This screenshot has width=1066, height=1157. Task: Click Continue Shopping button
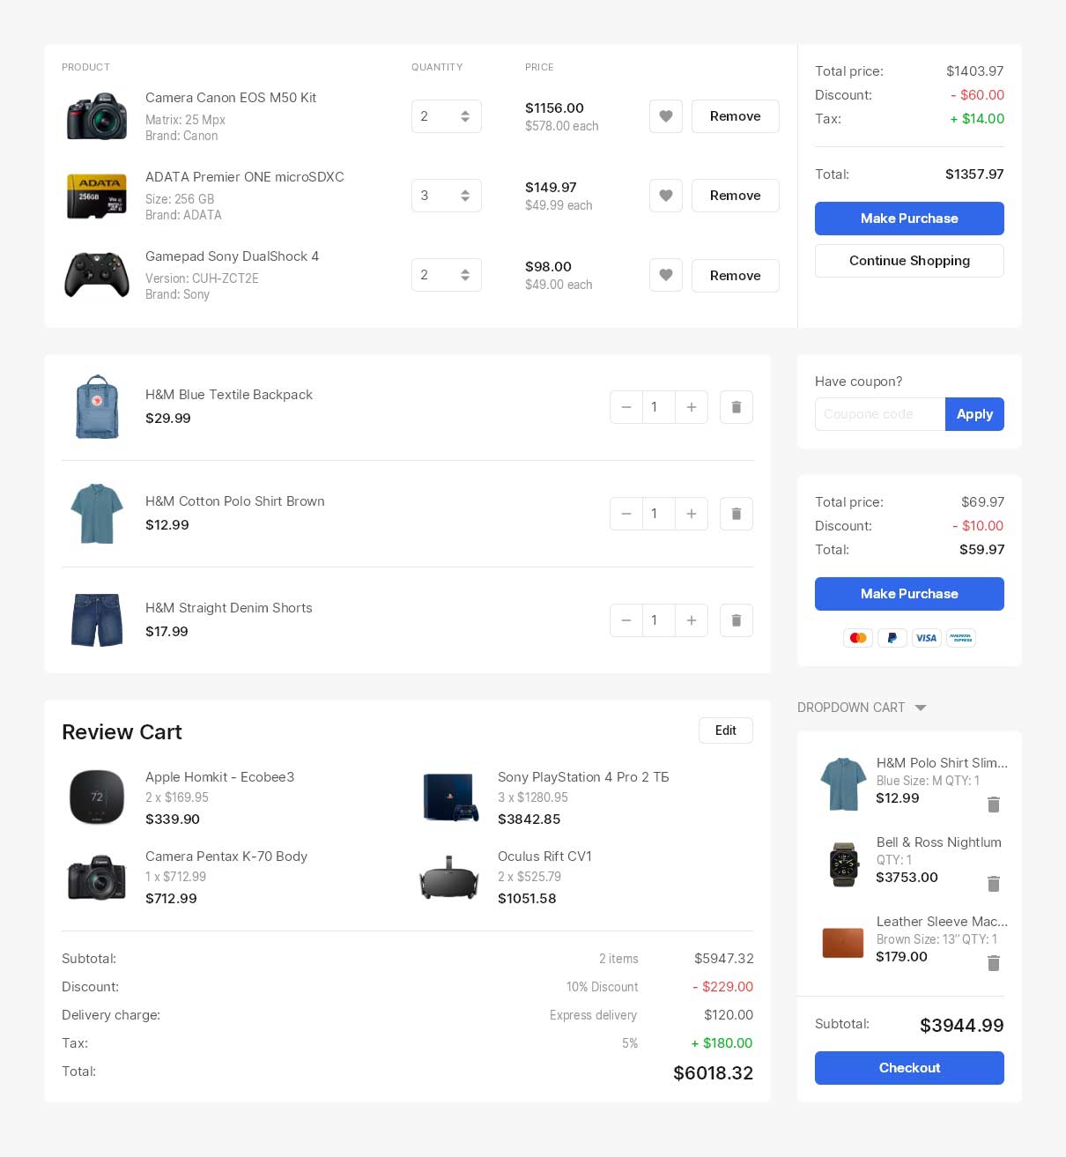(909, 261)
